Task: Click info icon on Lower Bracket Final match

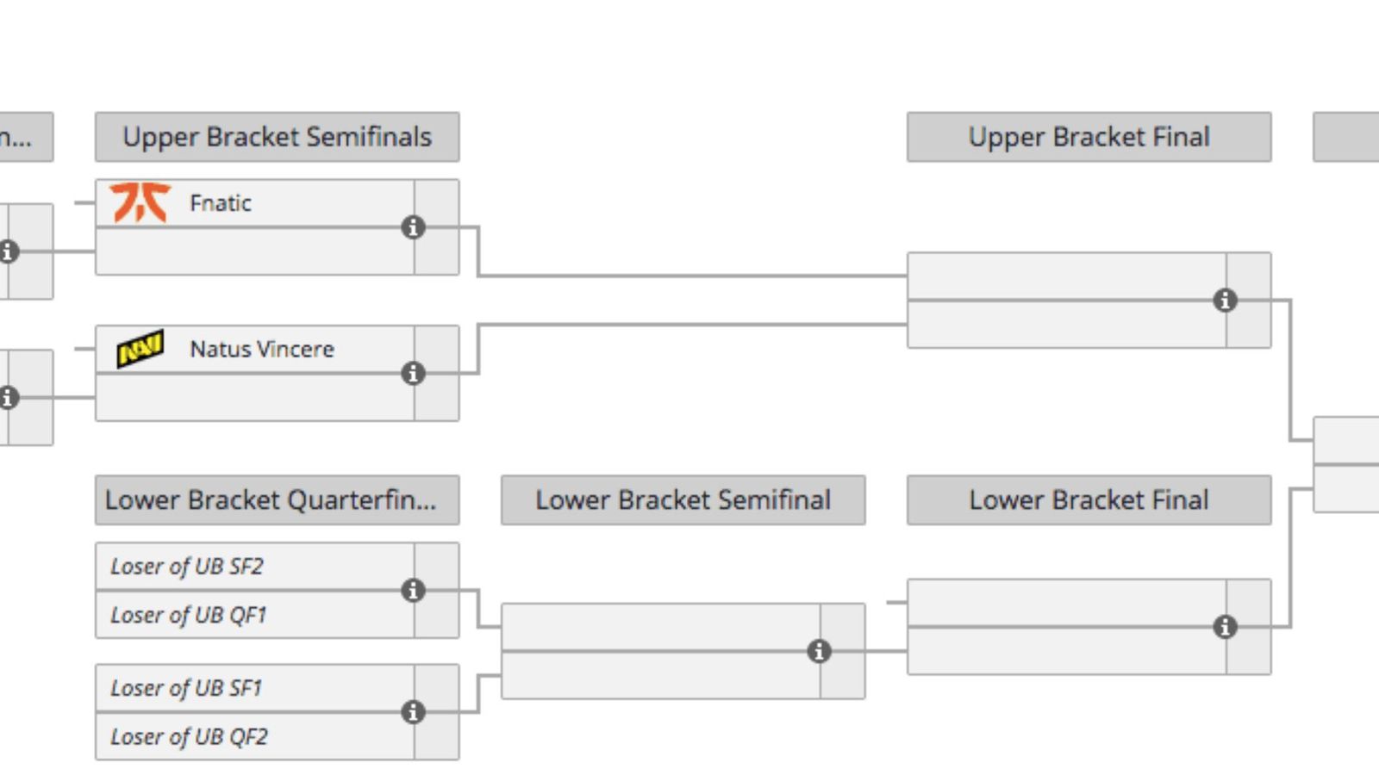Action: tap(1225, 627)
